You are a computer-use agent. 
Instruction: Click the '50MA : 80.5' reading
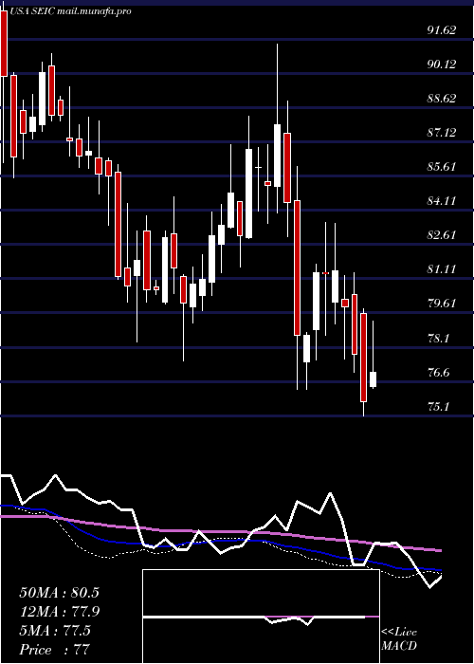(x=59, y=593)
